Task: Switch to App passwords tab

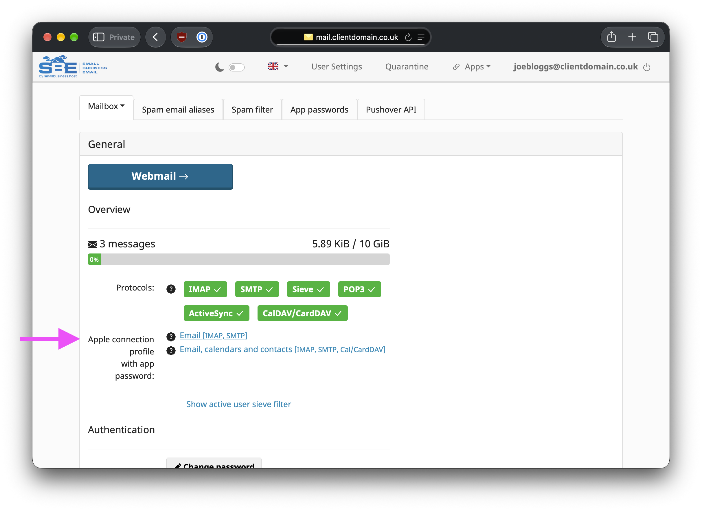Action: (319, 110)
